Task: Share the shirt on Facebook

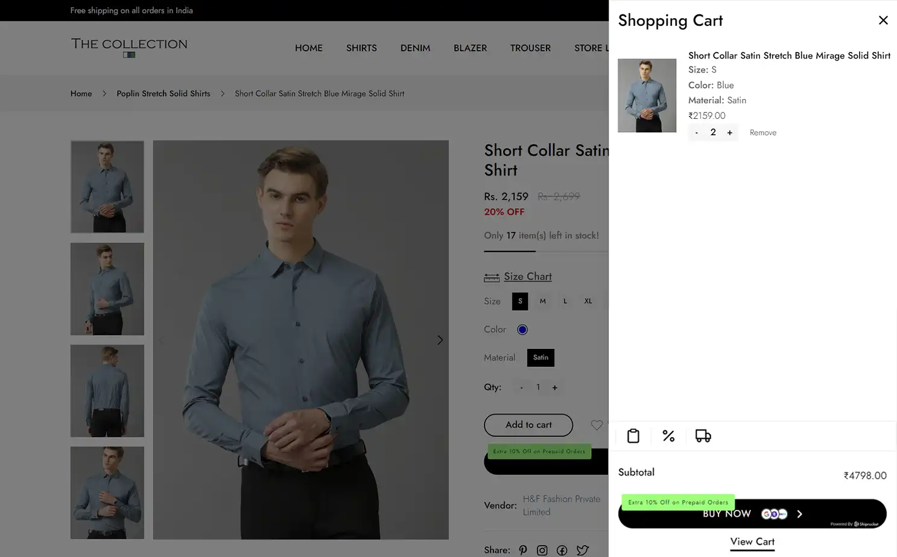Action: coord(562,550)
